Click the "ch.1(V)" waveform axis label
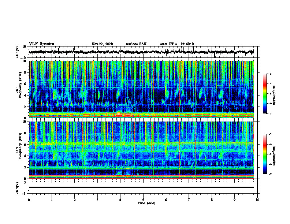 pyautogui.click(x=17, y=52)
